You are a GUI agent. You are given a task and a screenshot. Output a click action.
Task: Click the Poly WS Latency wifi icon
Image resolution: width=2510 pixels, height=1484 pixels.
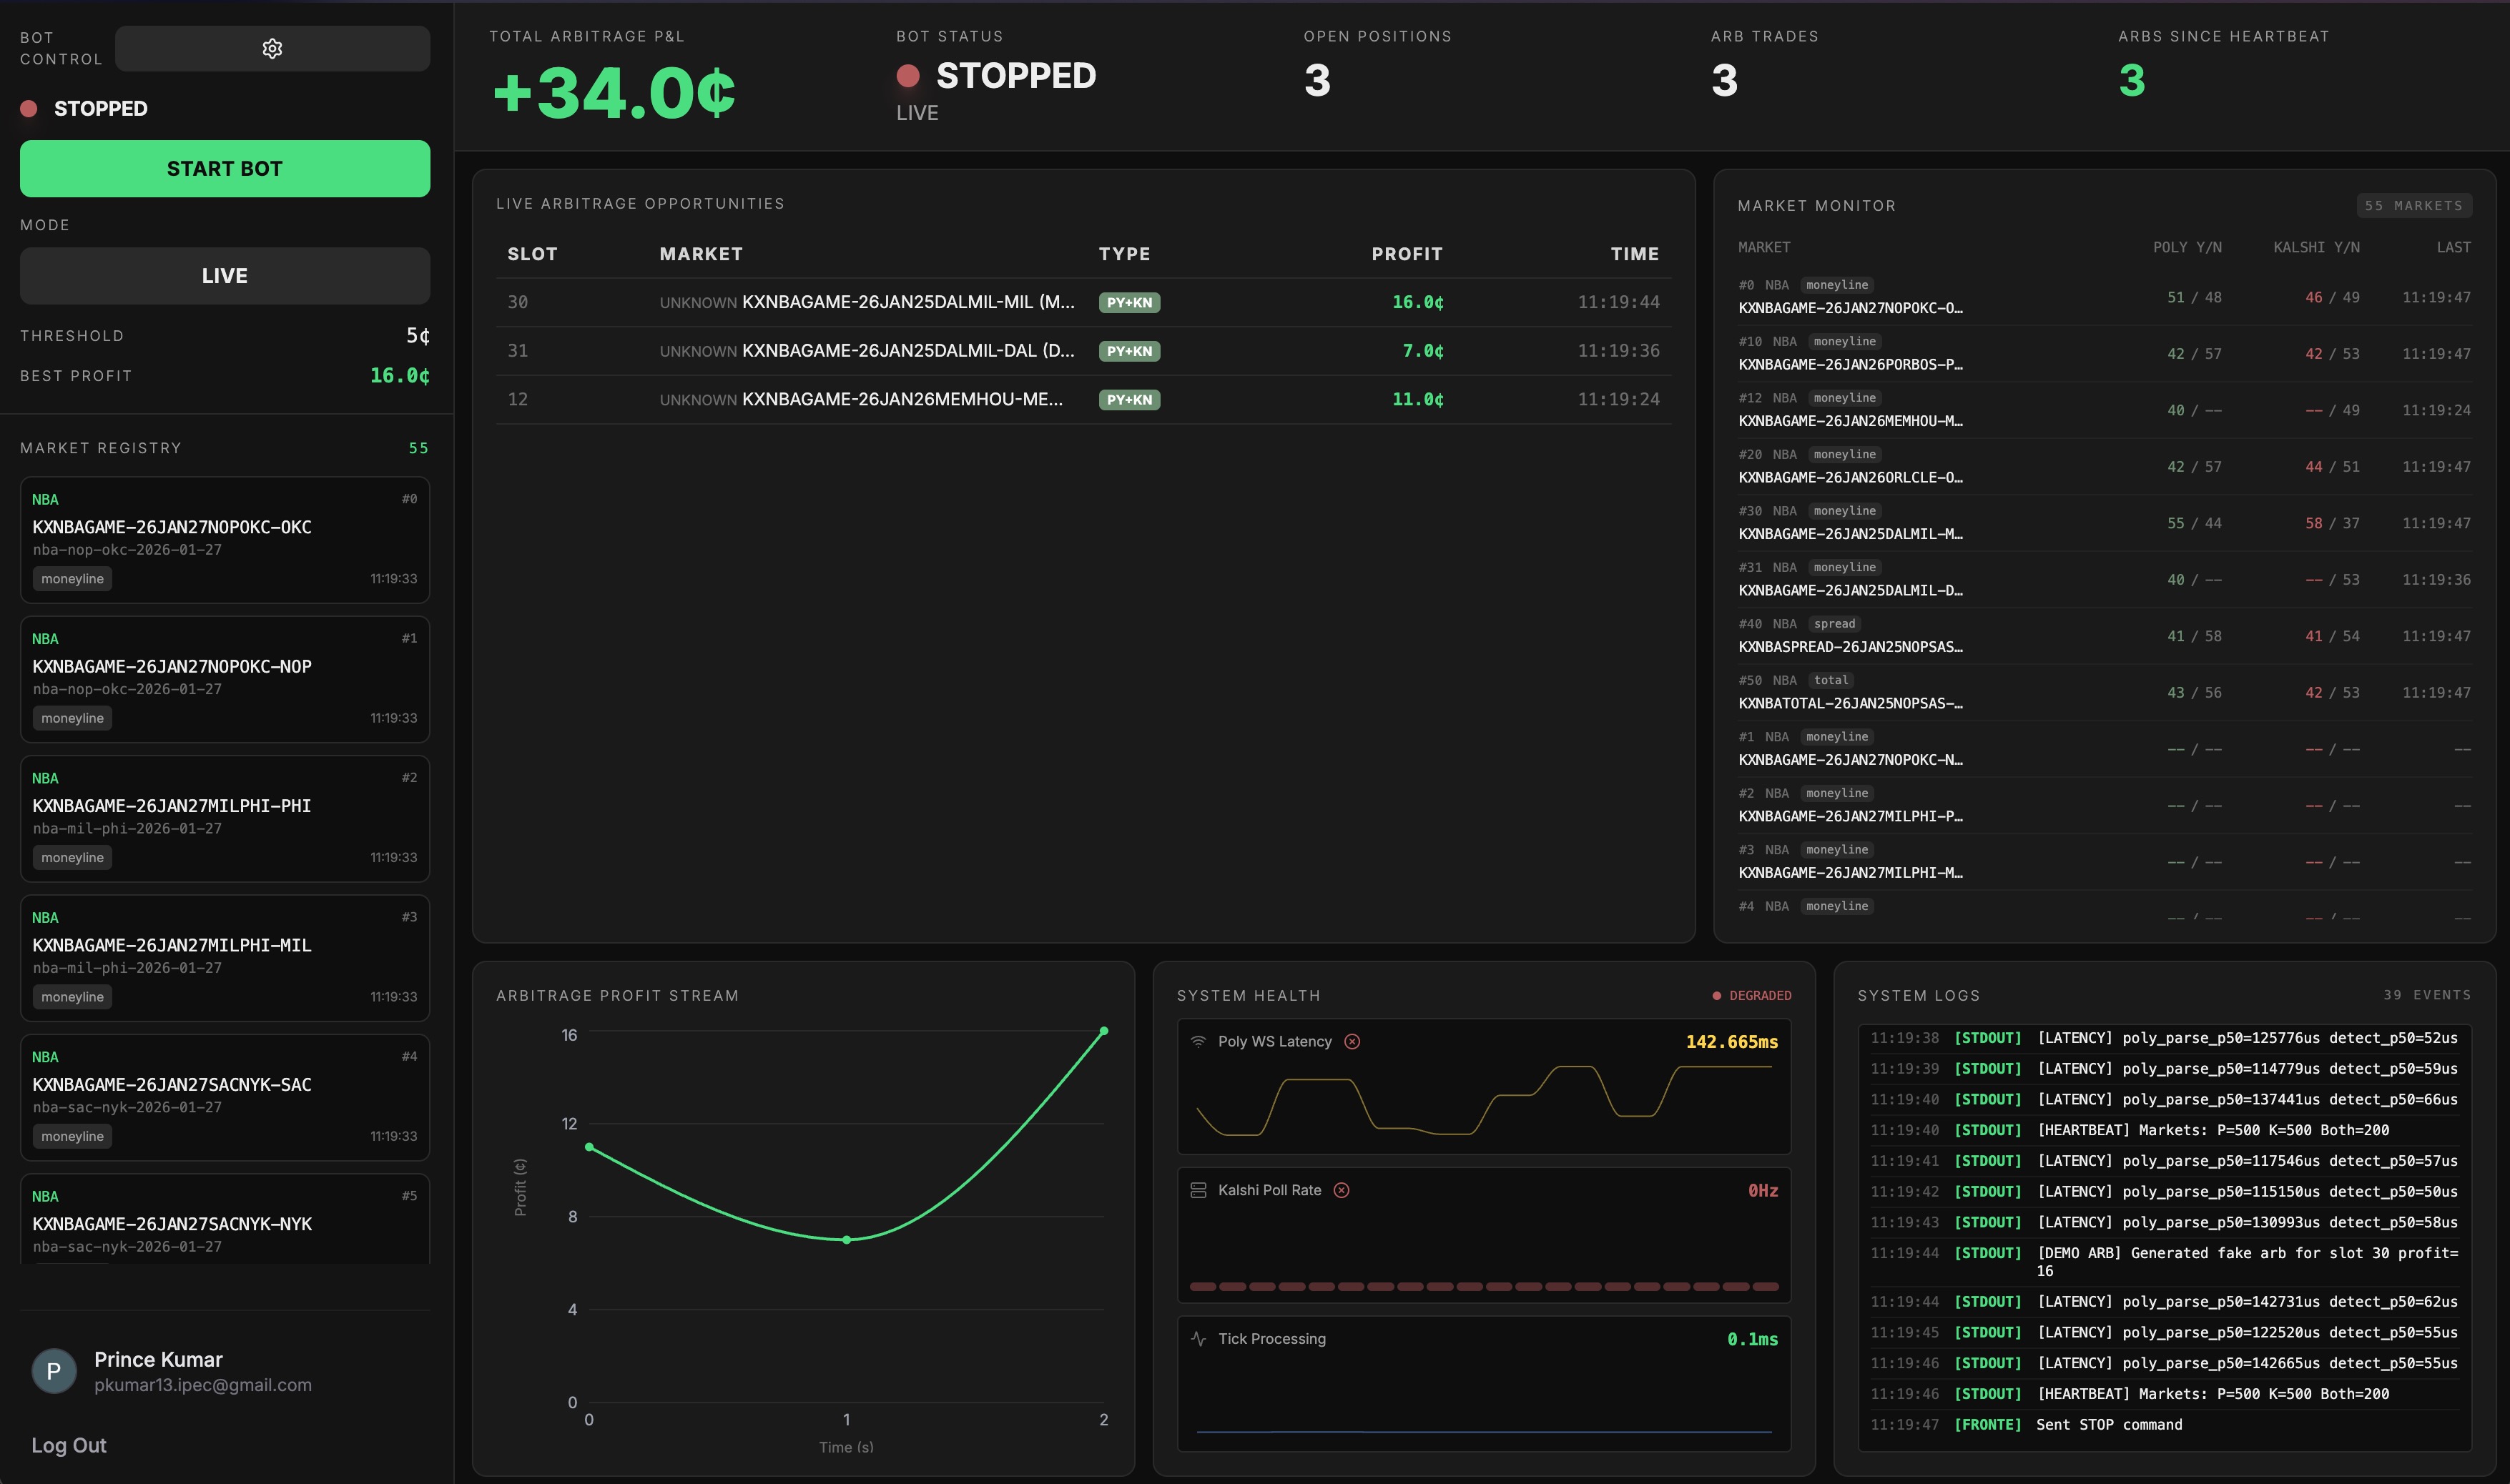[x=1198, y=1041]
